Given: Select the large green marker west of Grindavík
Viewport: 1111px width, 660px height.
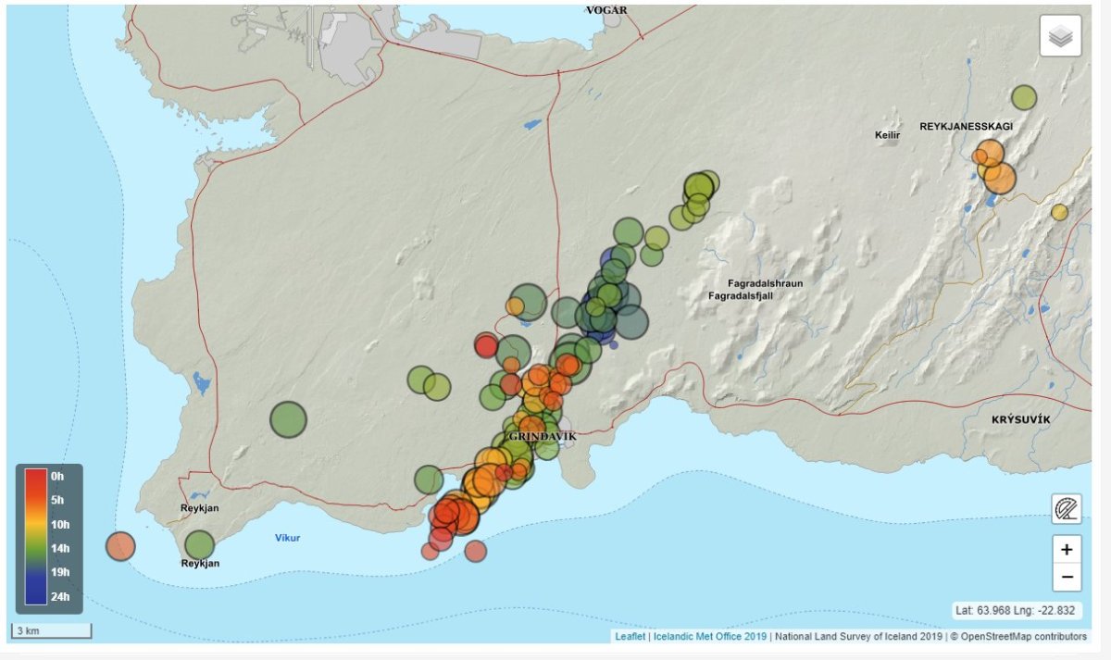Looking at the screenshot, I should tap(288, 418).
